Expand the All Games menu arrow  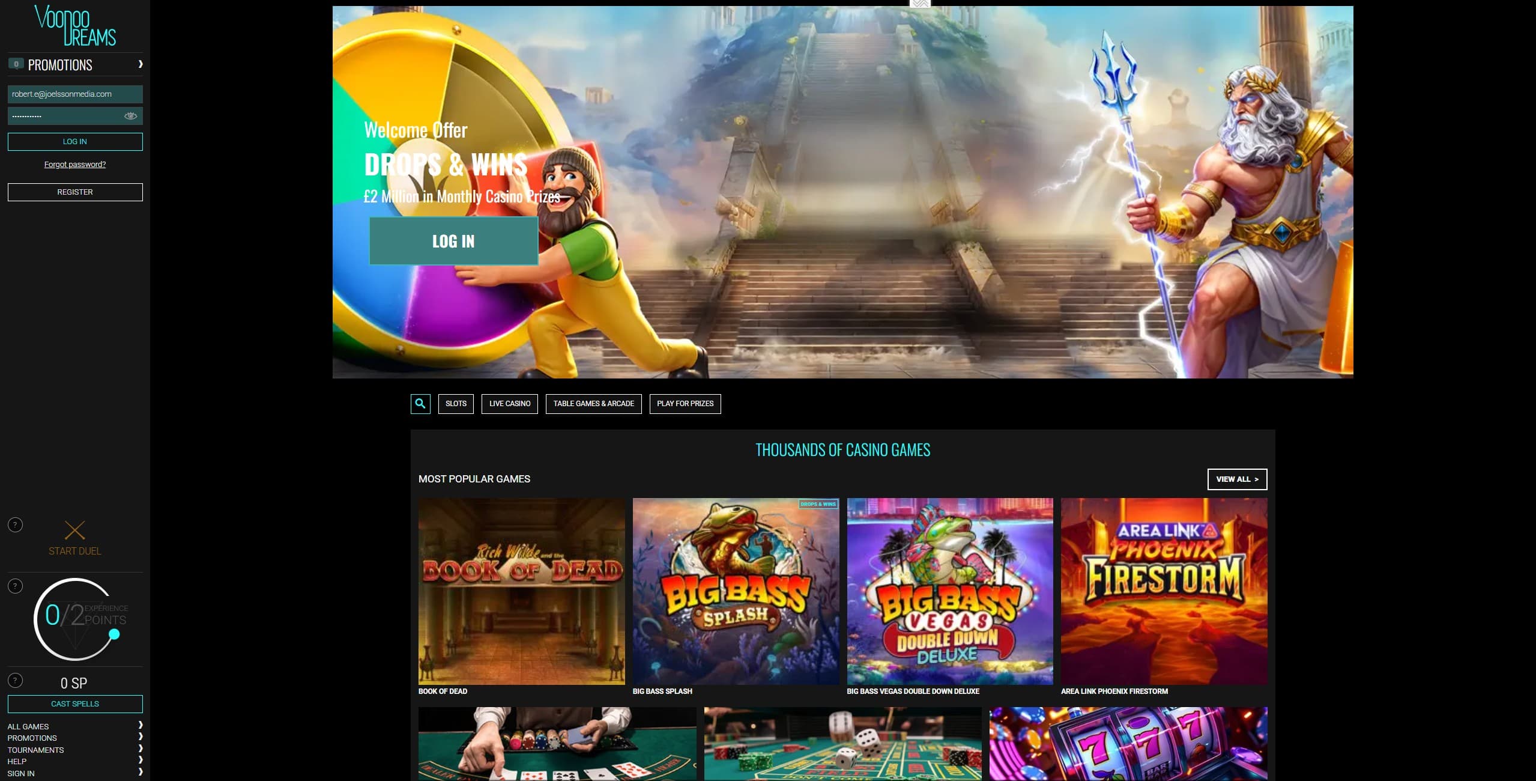click(141, 725)
